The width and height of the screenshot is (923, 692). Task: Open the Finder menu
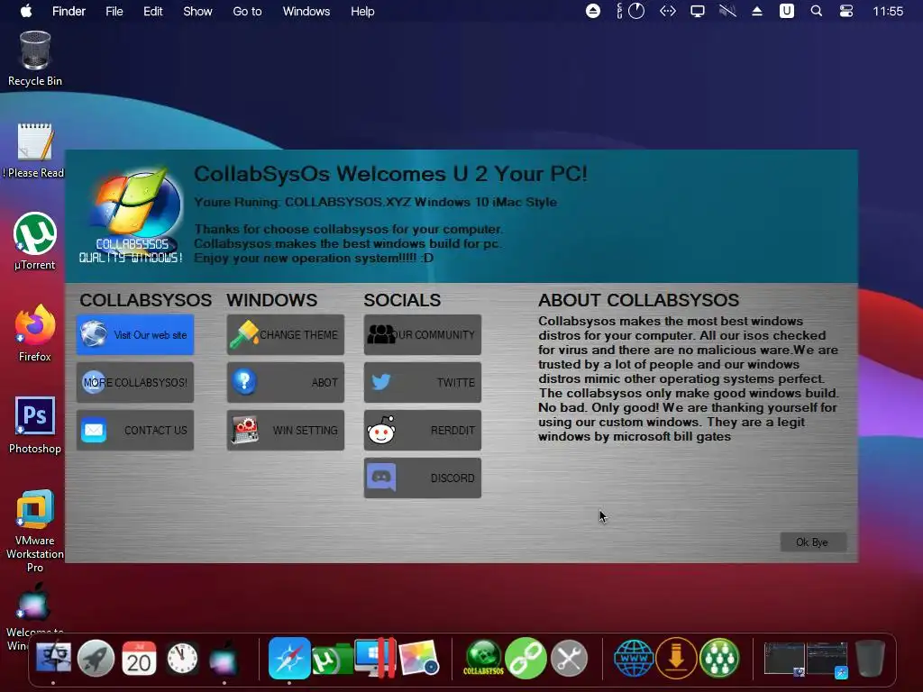click(x=69, y=11)
